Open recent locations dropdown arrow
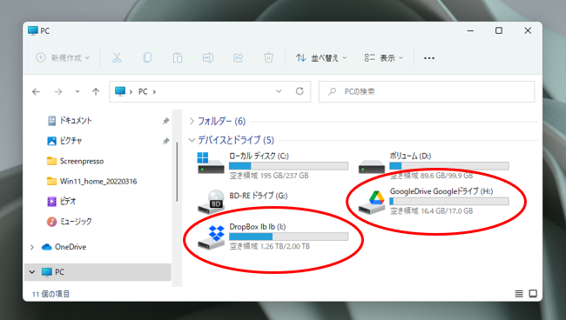The width and height of the screenshot is (566, 320). (x=77, y=92)
